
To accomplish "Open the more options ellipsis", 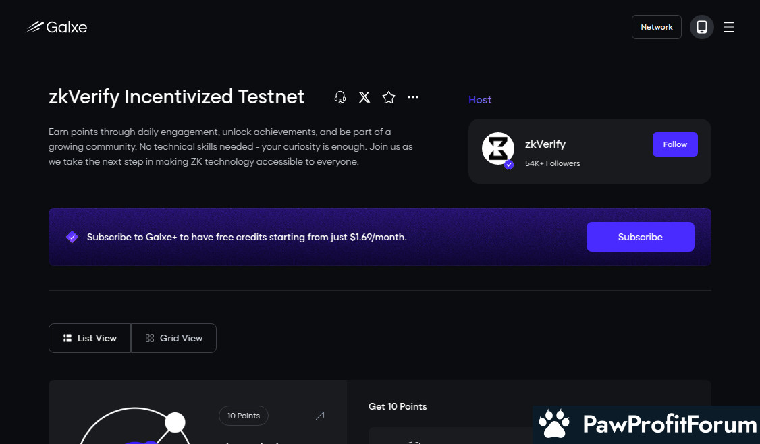I will pos(413,97).
